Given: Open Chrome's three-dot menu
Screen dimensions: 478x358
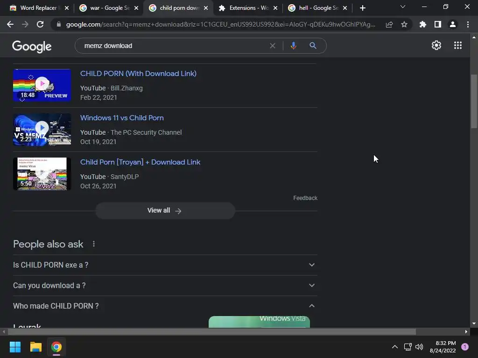Looking at the screenshot, I should (468, 24).
